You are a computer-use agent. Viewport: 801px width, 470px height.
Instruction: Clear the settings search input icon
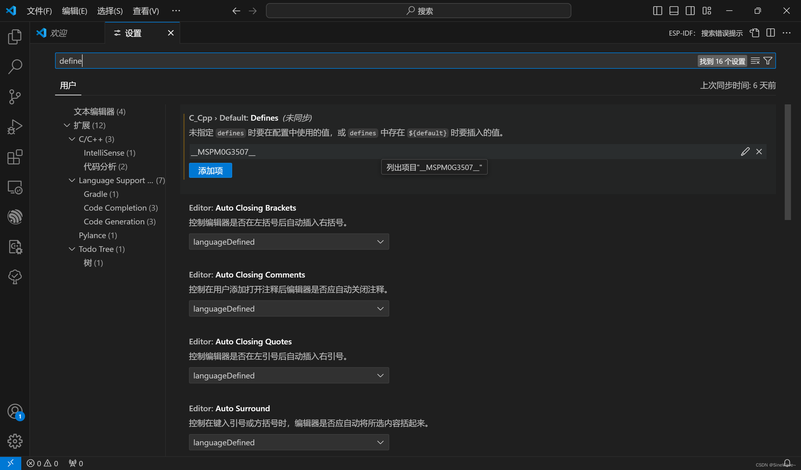click(755, 61)
